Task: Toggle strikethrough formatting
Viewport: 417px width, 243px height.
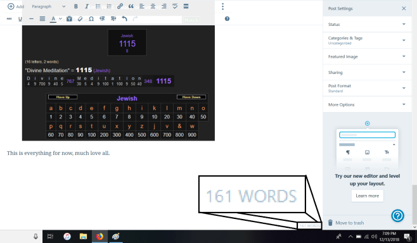Action: click(x=9, y=19)
